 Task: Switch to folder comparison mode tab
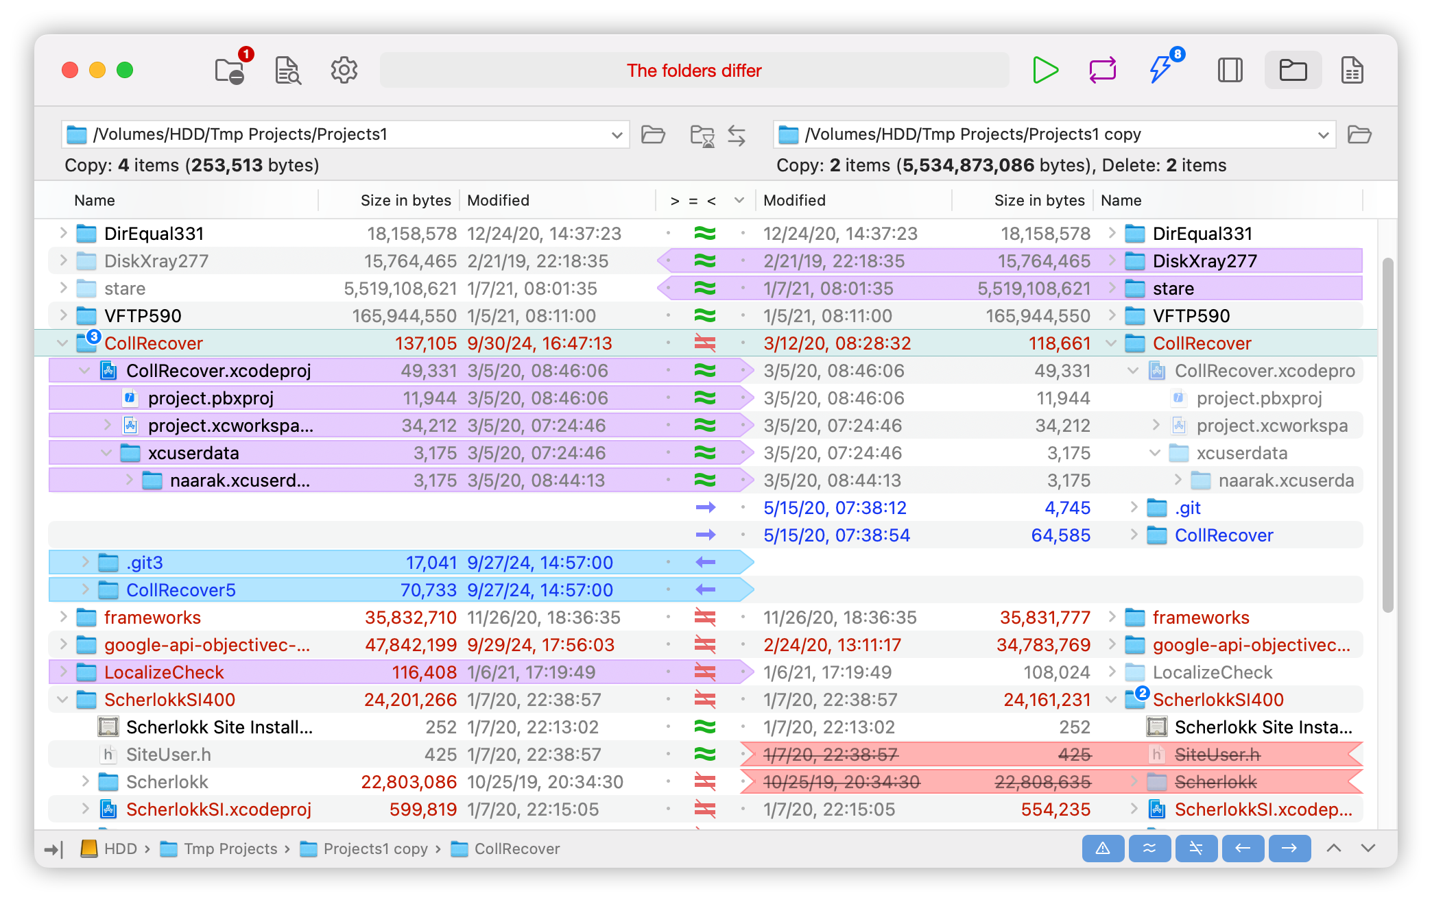coord(1293,71)
